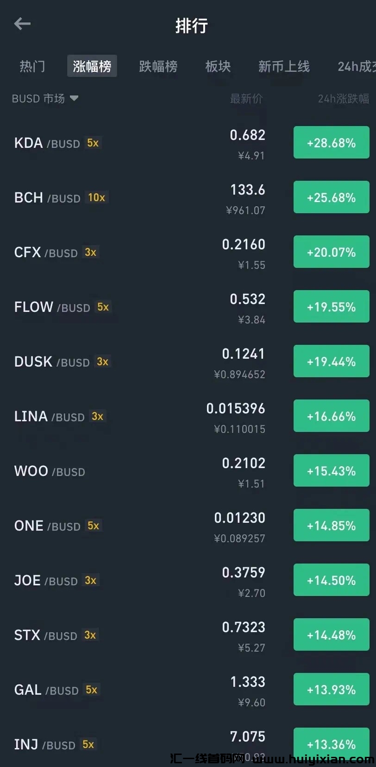376x767 pixels.
Task: Click the FLOW 5x leverage badge
Action: tap(103, 307)
